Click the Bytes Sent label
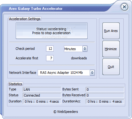Screen dimensions: 132x119 pyautogui.click(x=70, y=89)
